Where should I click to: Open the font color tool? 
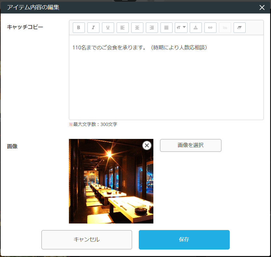tap(196, 27)
